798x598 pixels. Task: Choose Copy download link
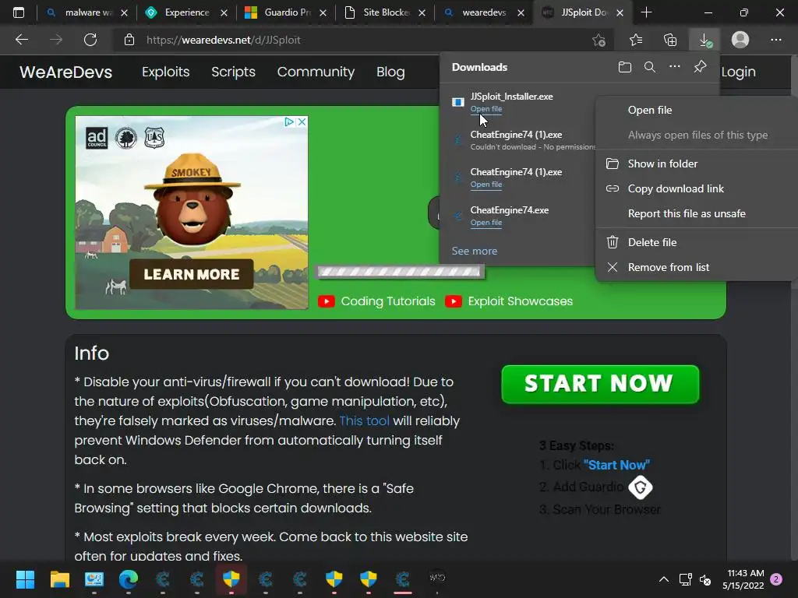tap(676, 188)
